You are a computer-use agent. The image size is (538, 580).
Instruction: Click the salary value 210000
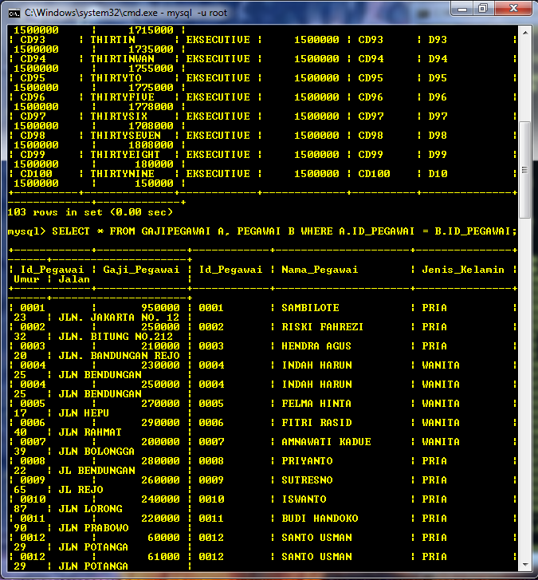160,346
